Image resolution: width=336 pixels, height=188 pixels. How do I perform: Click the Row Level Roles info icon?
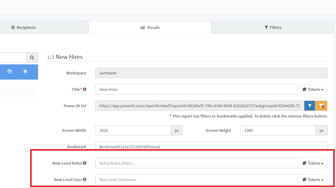(x=84, y=163)
